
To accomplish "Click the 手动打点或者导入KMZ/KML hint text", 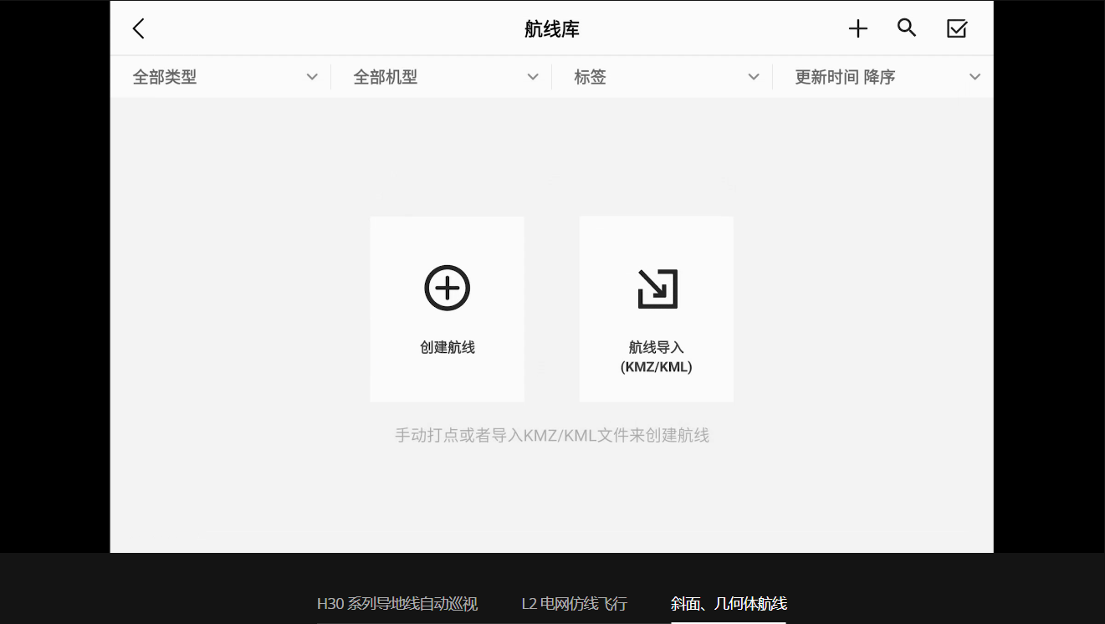I will click(x=551, y=435).
